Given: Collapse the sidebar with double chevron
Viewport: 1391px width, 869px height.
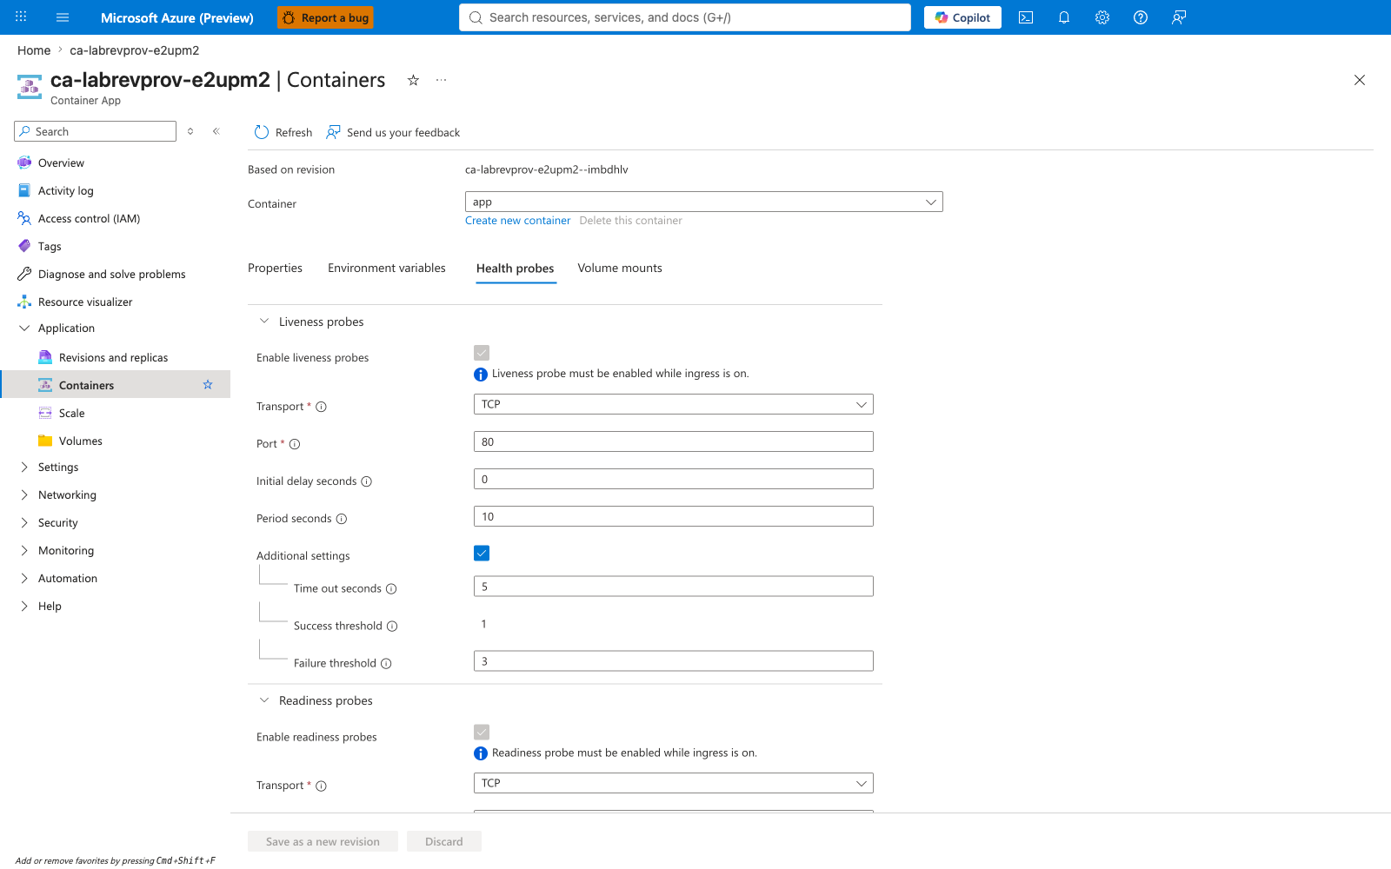Looking at the screenshot, I should 216,131.
